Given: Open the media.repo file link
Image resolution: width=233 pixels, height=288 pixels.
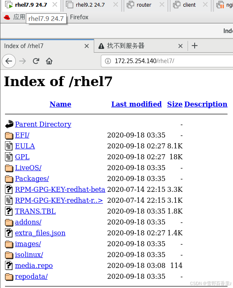Looking at the screenshot, I should (34, 265).
